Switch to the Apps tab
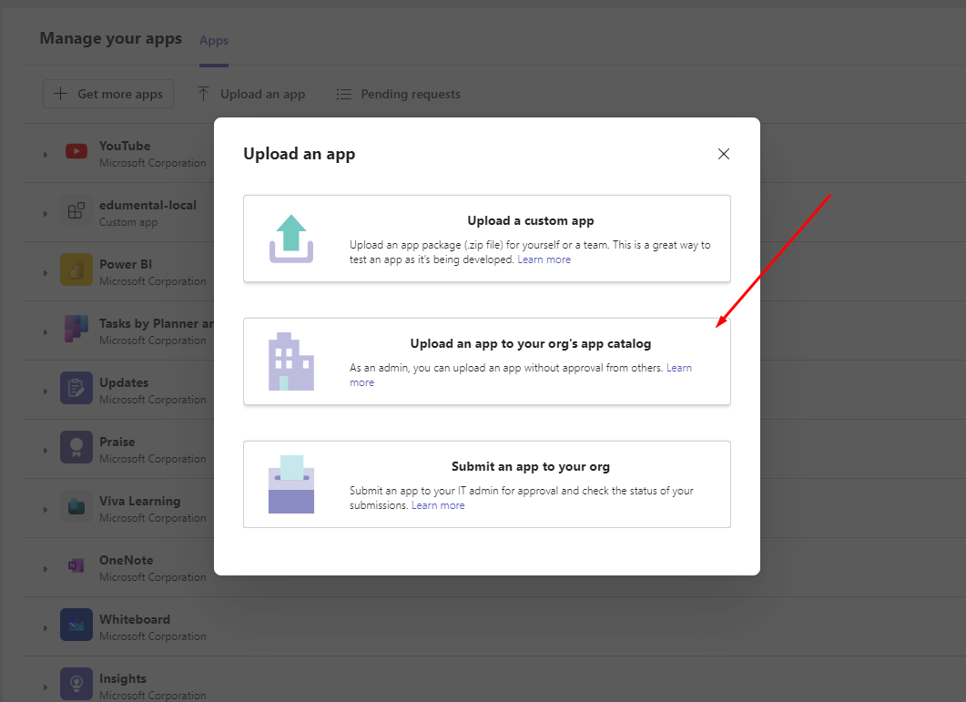Screen dimensions: 966x702 tap(214, 41)
